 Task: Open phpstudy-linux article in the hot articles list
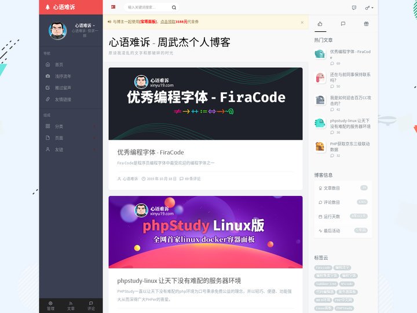pyautogui.click(x=350, y=123)
